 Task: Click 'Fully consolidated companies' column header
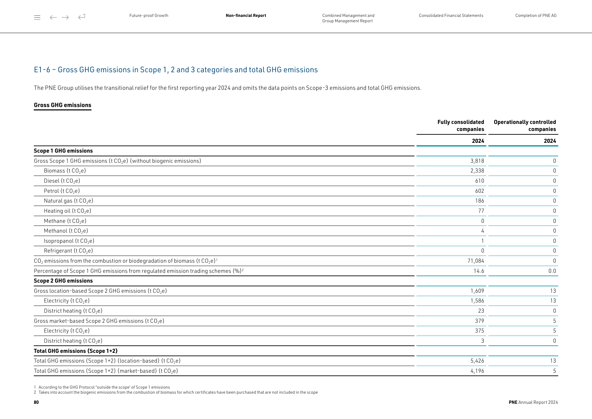pyautogui.click(x=461, y=126)
